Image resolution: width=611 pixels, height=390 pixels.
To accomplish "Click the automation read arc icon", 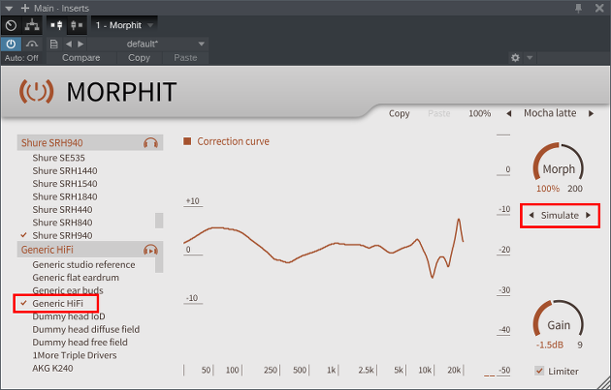I will coord(32,44).
